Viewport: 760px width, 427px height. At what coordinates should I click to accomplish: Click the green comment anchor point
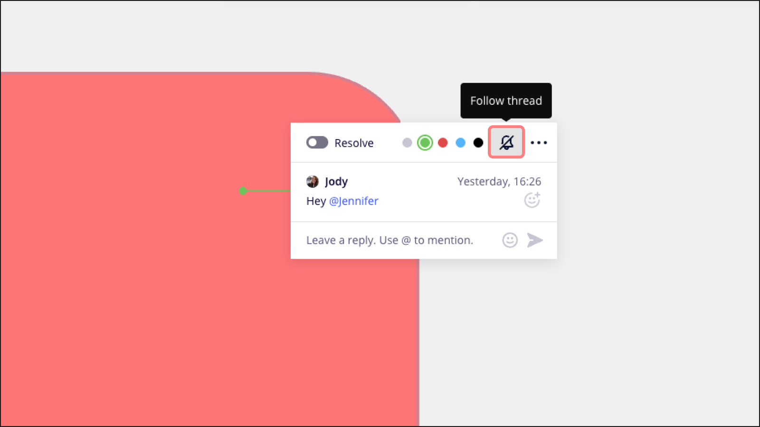[x=243, y=191]
